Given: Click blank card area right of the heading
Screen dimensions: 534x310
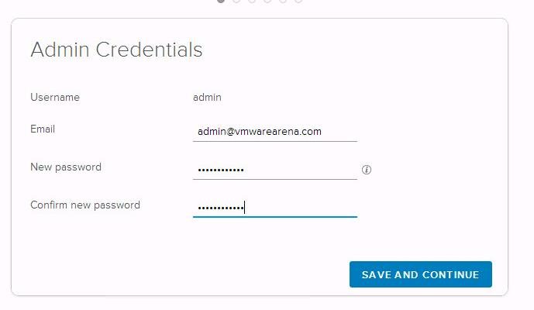Looking at the screenshot, I should 349,50.
